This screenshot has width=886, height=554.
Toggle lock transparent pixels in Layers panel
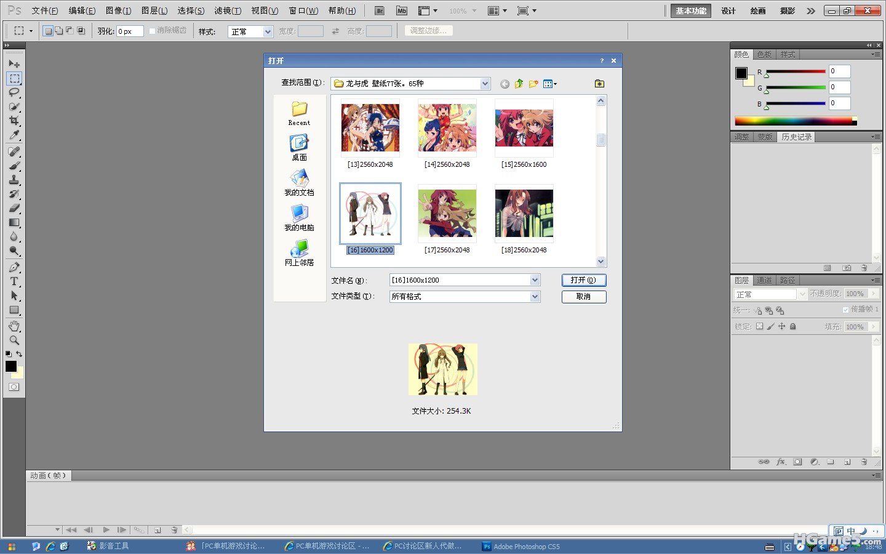(x=759, y=326)
